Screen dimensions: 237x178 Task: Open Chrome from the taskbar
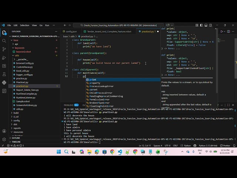pyautogui.click(x=112, y=152)
